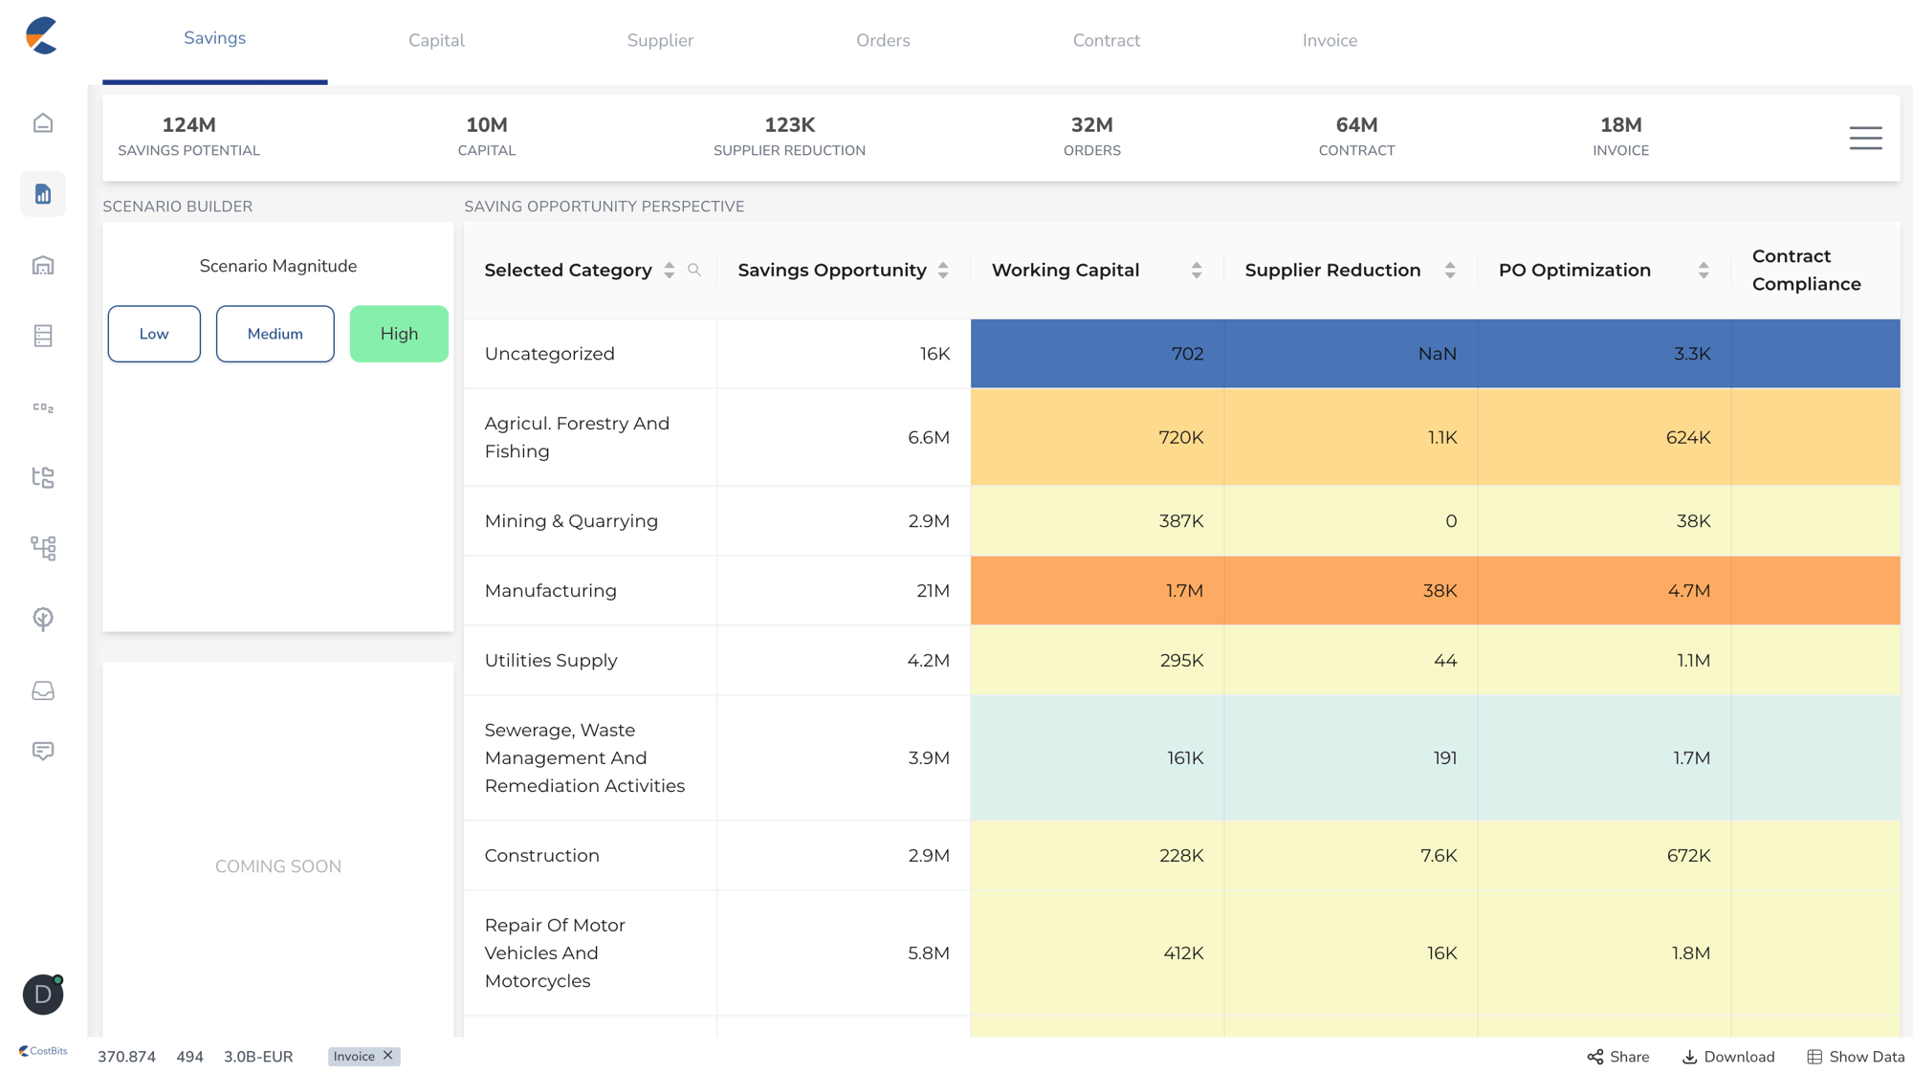Select the Mining & Quarrying row

(1182, 521)
